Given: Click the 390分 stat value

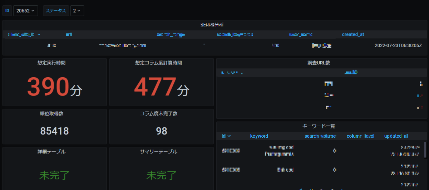Looking at the screenshot, I should coord(55,87).
